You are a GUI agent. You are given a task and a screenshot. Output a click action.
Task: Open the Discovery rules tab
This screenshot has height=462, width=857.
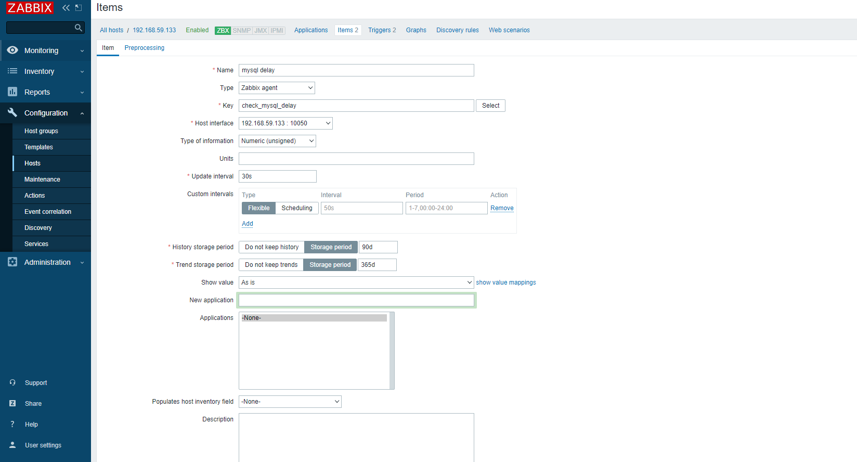pos(458,30)
